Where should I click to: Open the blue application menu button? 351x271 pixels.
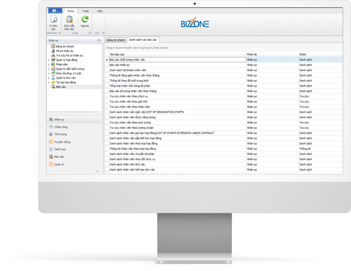pyautogui.click(x=55, y=11)
